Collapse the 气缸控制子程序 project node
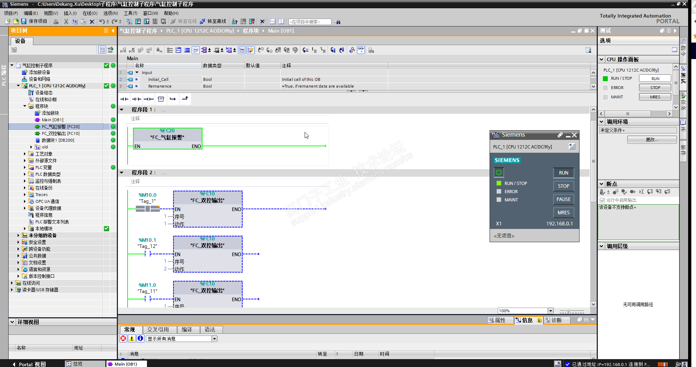This screenshot has width=696, height=367. point(12,65)
